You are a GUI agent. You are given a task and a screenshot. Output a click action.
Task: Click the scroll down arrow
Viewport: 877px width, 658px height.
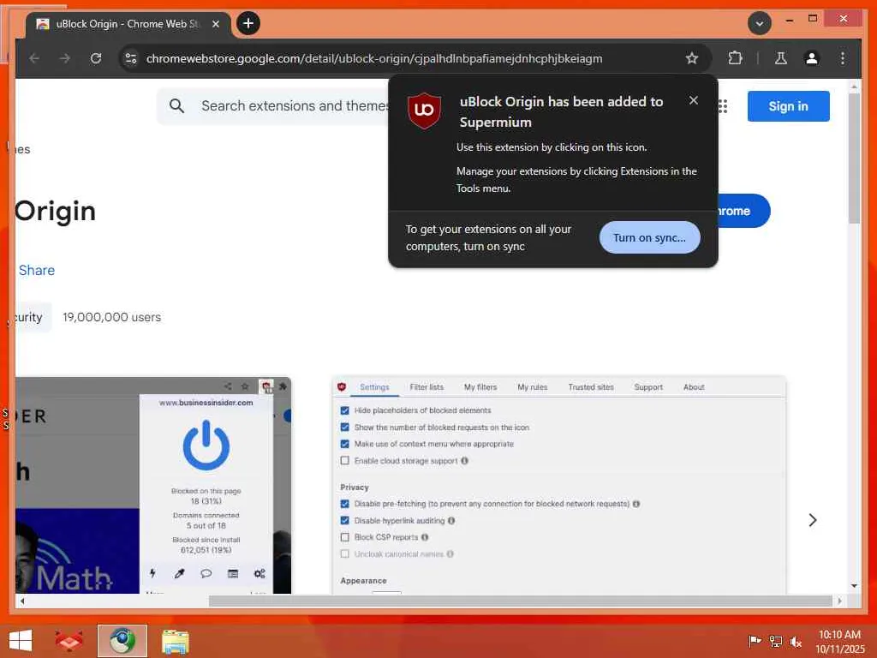pyautogui.click(x=854, y=586)
